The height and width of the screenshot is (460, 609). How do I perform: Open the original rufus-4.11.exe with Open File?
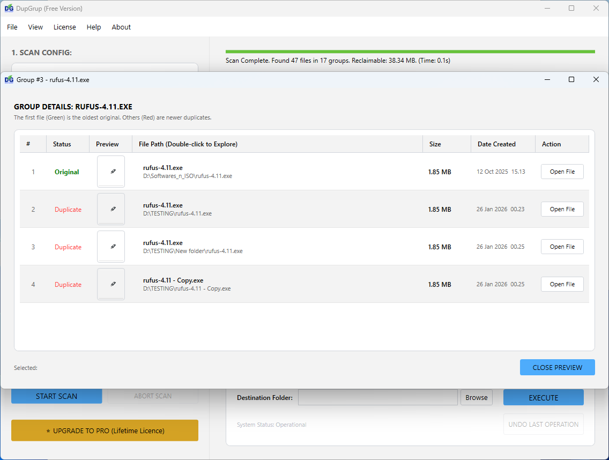point(562,171)
